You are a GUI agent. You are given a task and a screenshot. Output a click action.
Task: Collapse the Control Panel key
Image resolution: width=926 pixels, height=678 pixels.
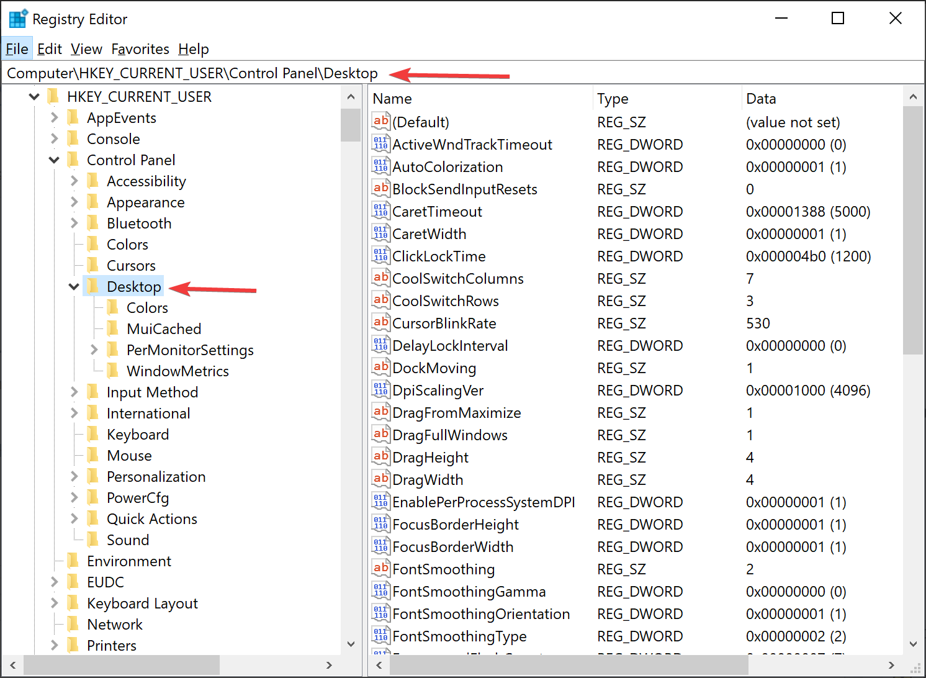(x=55, y=160)
